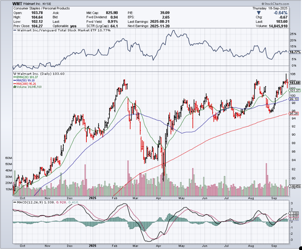This screenshot has height=250, width=302.
Task: Click the green EMA(20) legend line marker
Action: (x=15, y=77)
